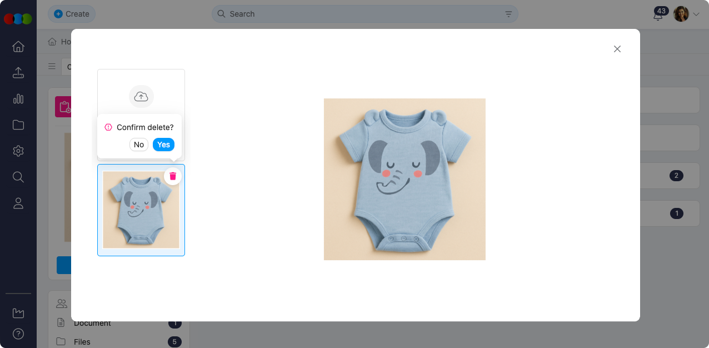Click into the Search field
Screen dimensions: 709x348
[361, 14]
